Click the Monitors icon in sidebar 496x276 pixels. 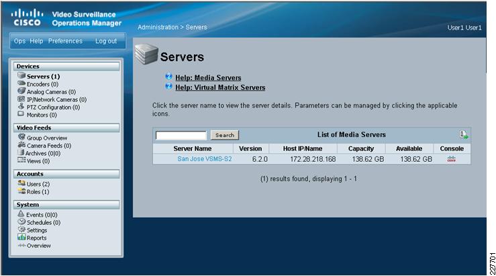pyautogui.click(x=21, y=114)
